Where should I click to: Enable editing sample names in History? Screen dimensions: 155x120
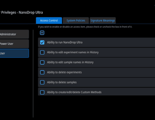(x=42, y=62)
